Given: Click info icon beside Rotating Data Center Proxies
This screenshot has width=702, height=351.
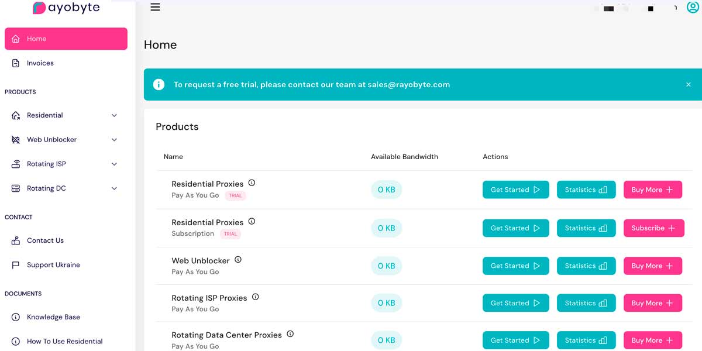Looking at the screenshot, I should (x=290, y=334).
